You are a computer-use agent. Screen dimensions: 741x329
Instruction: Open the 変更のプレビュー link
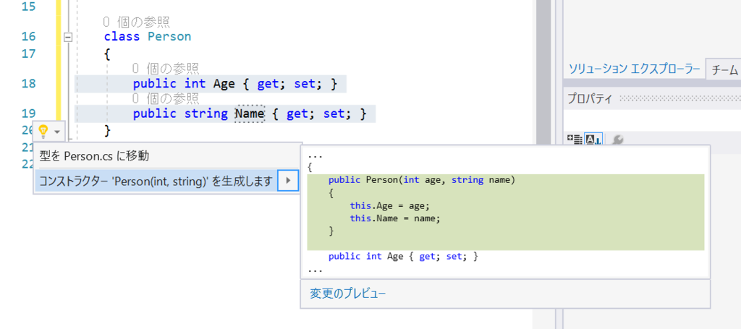tap(348, 294)
